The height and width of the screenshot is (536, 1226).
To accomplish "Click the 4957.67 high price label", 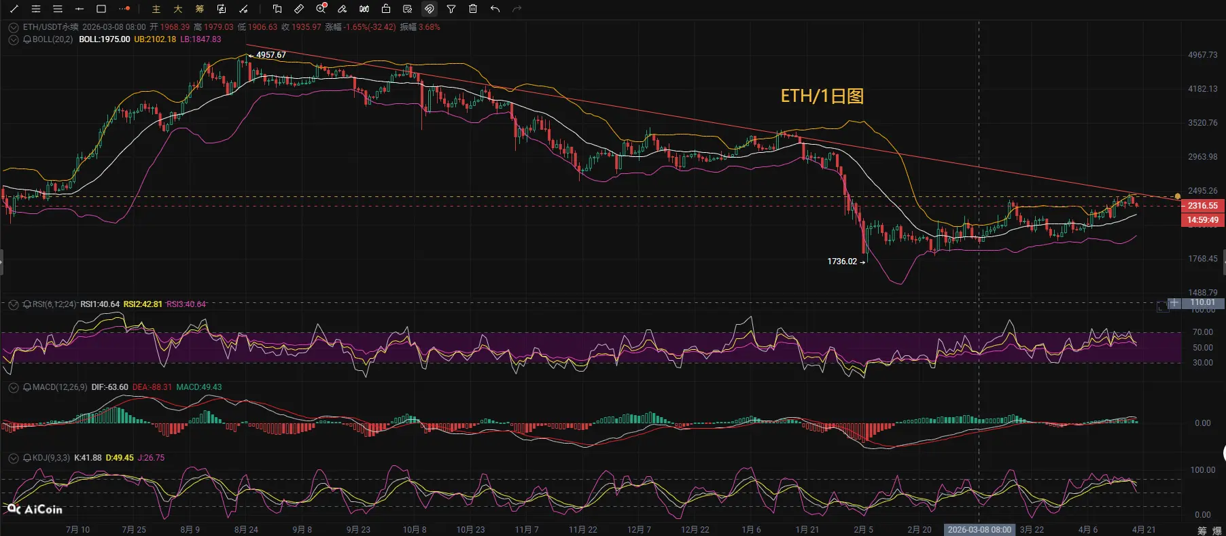I will pos(270,55).
